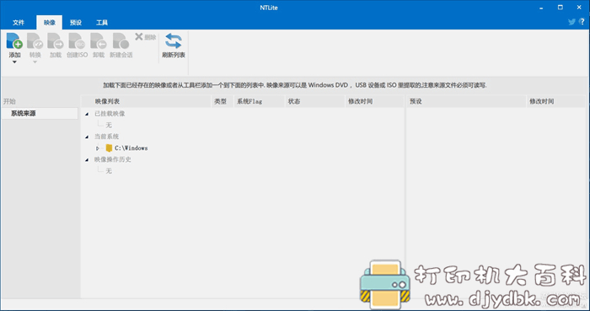Click the 新建会话 toolbar icon
590x311 pixels.
coord(121,41)
